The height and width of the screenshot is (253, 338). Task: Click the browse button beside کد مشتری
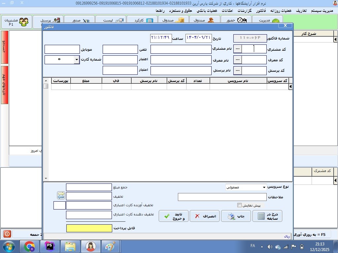(x=238, y=49)
